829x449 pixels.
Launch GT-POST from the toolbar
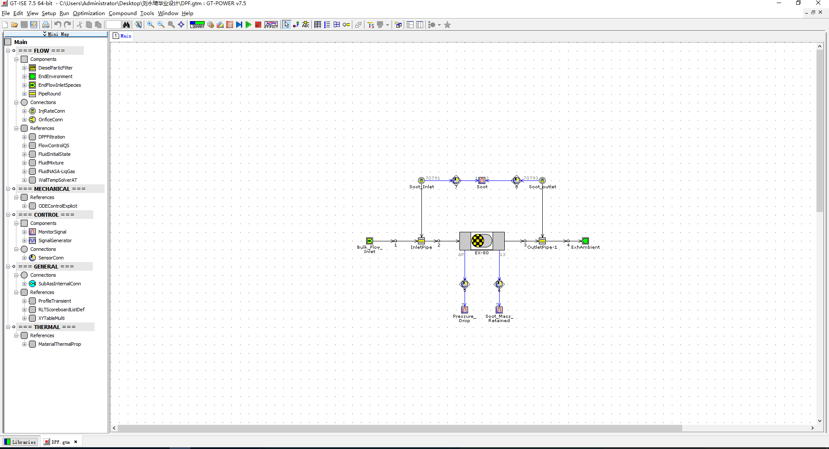[x=271, y=25]
